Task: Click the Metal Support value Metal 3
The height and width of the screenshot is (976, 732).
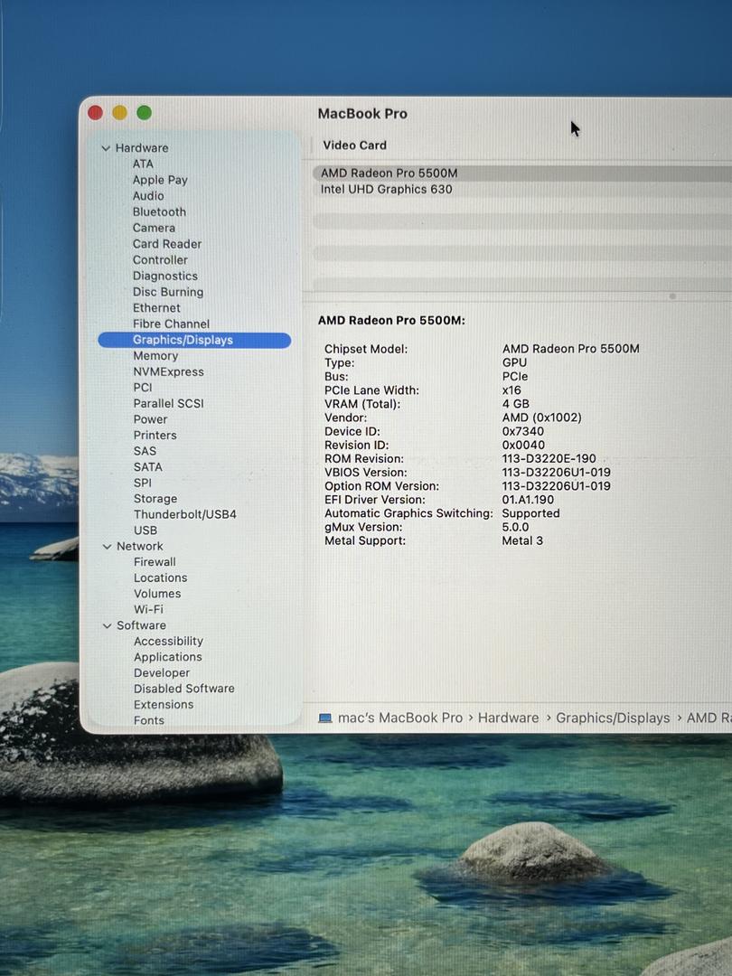Action: click(522, 541)
